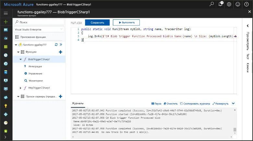Open the Ключи side tab
Image resolution: width=253 pixels, height=141 pixels.
(x=248, y=68)
